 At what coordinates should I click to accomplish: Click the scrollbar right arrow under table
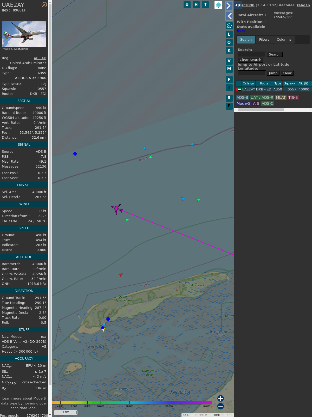click(310, 110)
